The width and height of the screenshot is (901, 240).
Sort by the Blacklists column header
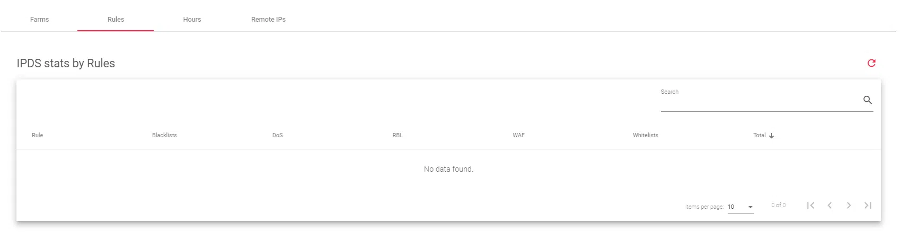click(x=164, y=135)
